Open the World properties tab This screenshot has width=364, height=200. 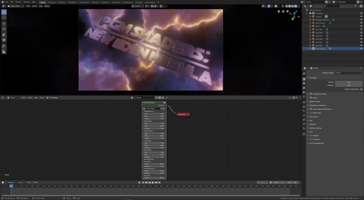click(x=304, y=97)
